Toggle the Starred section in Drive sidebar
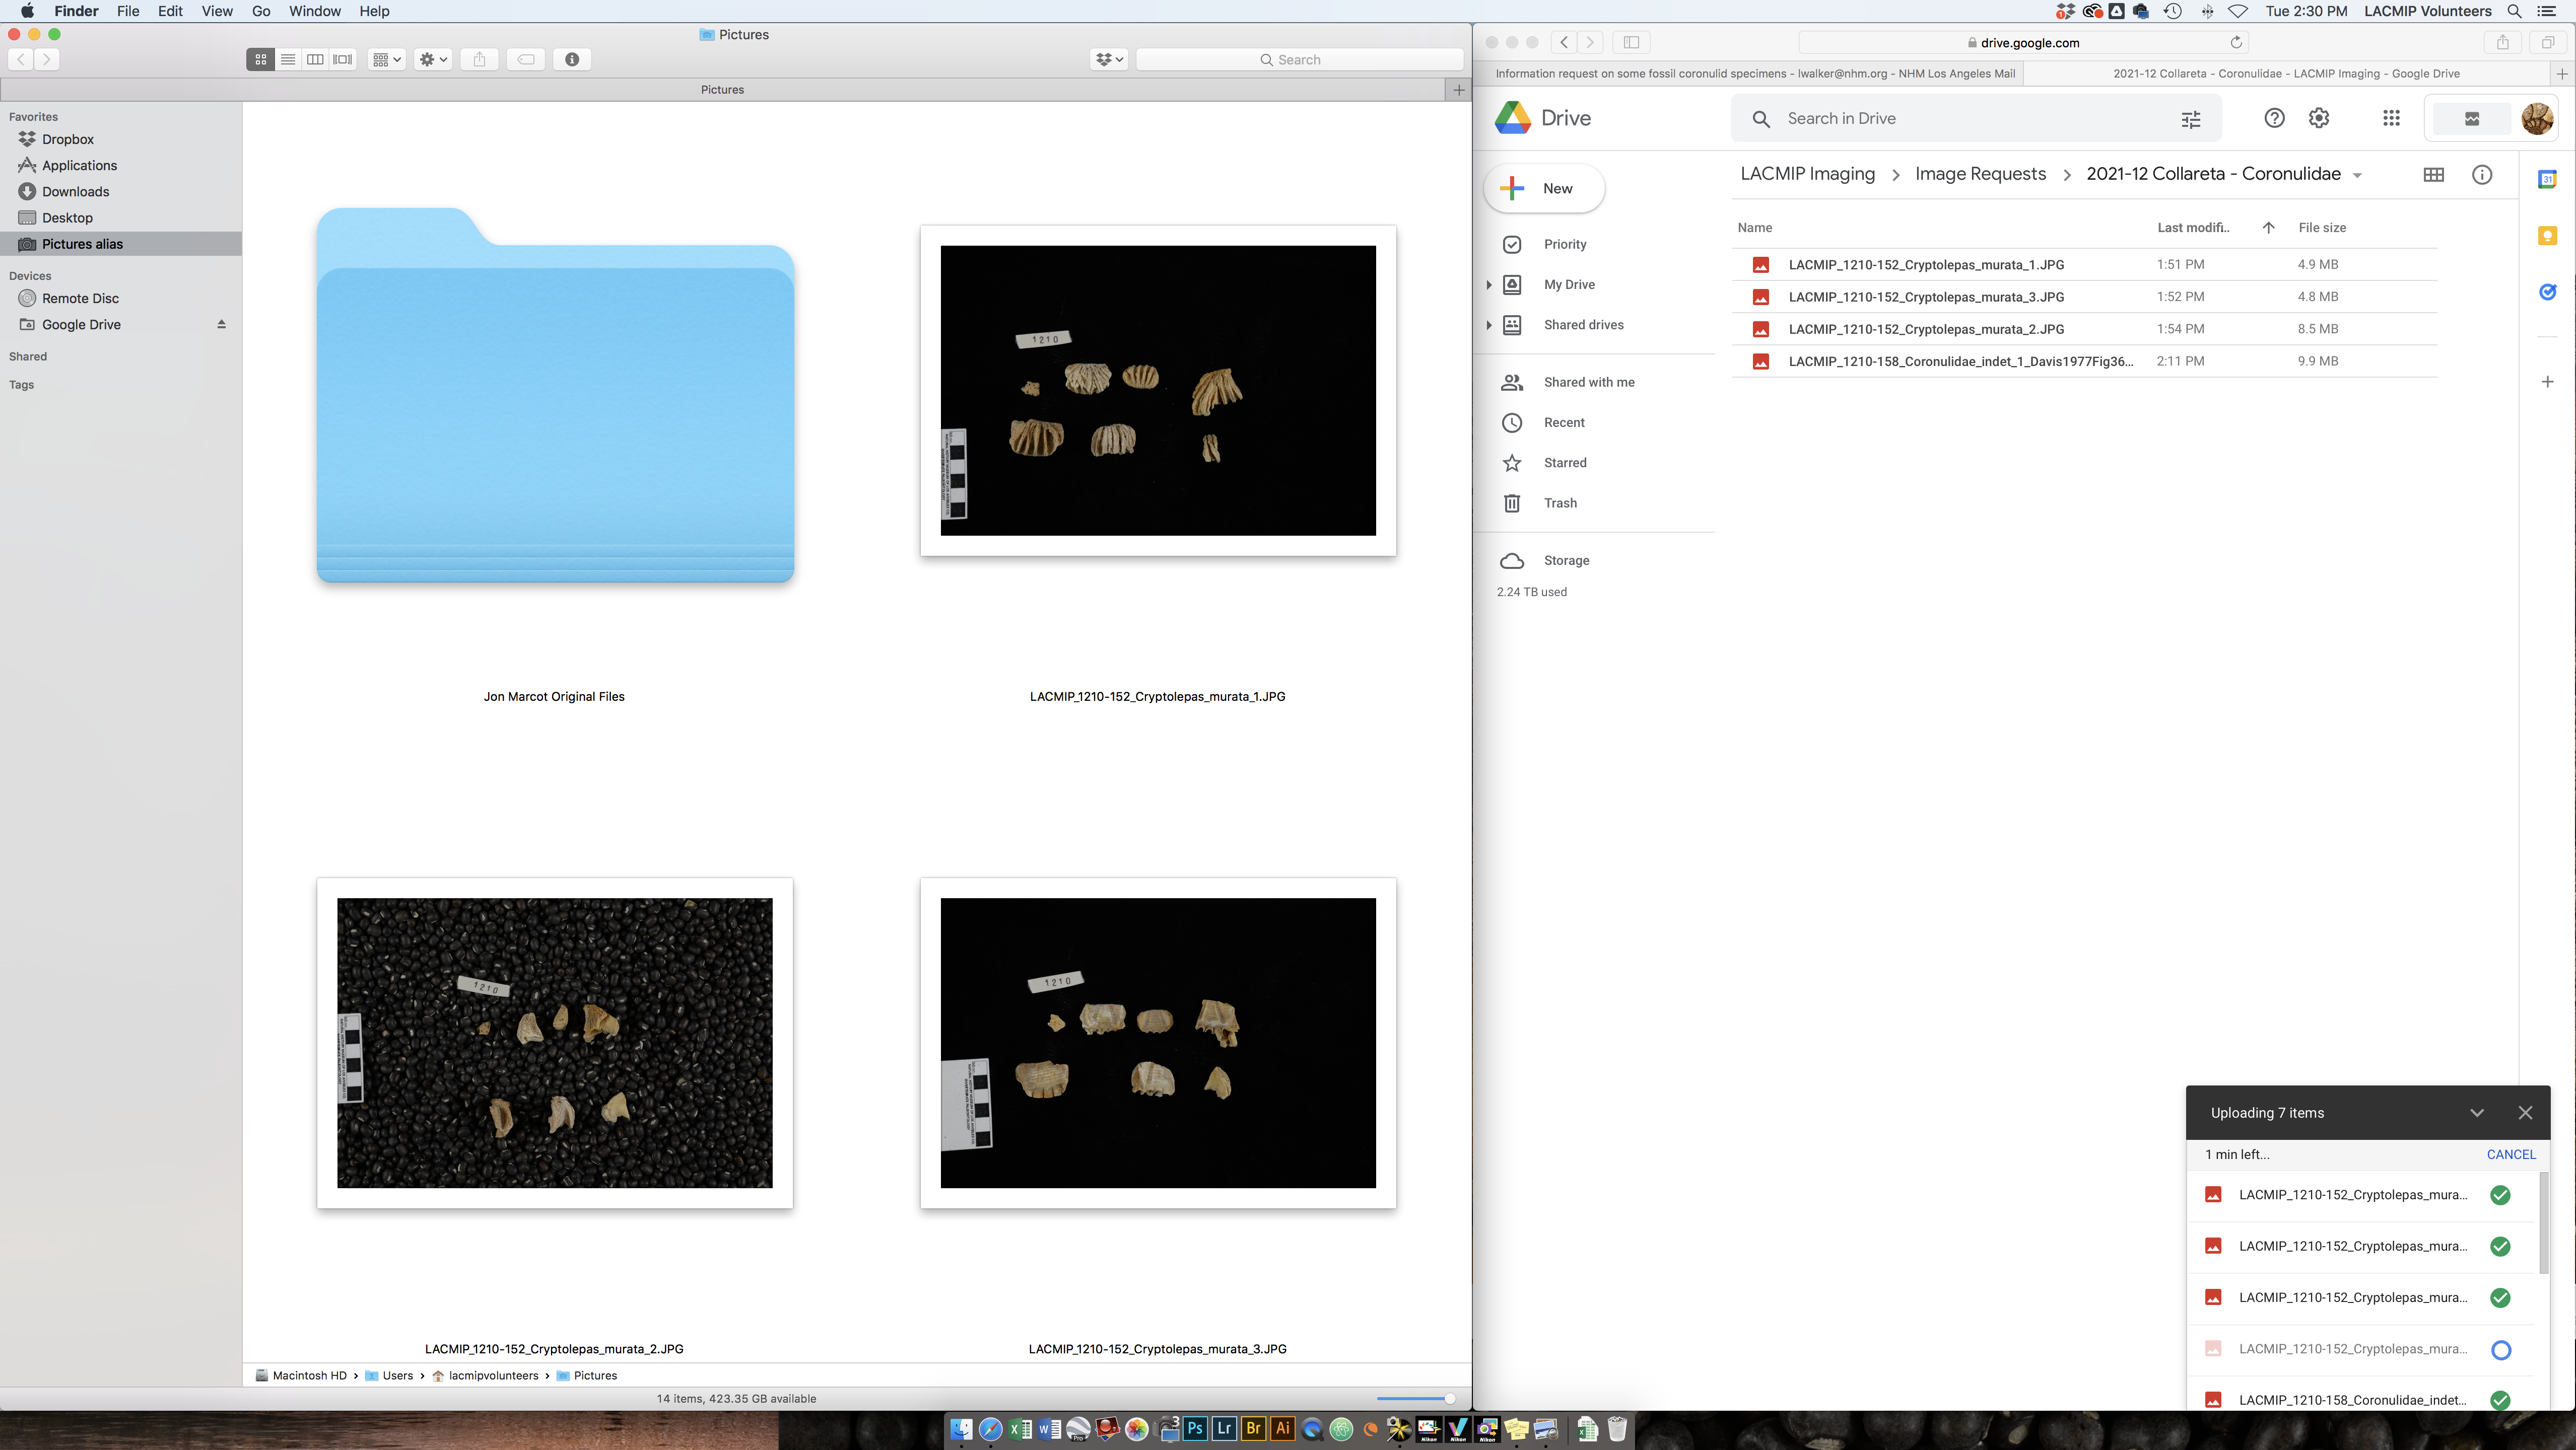Image resolution: width=2576 pixels, height=1450 pixels. coord(1564,462)
